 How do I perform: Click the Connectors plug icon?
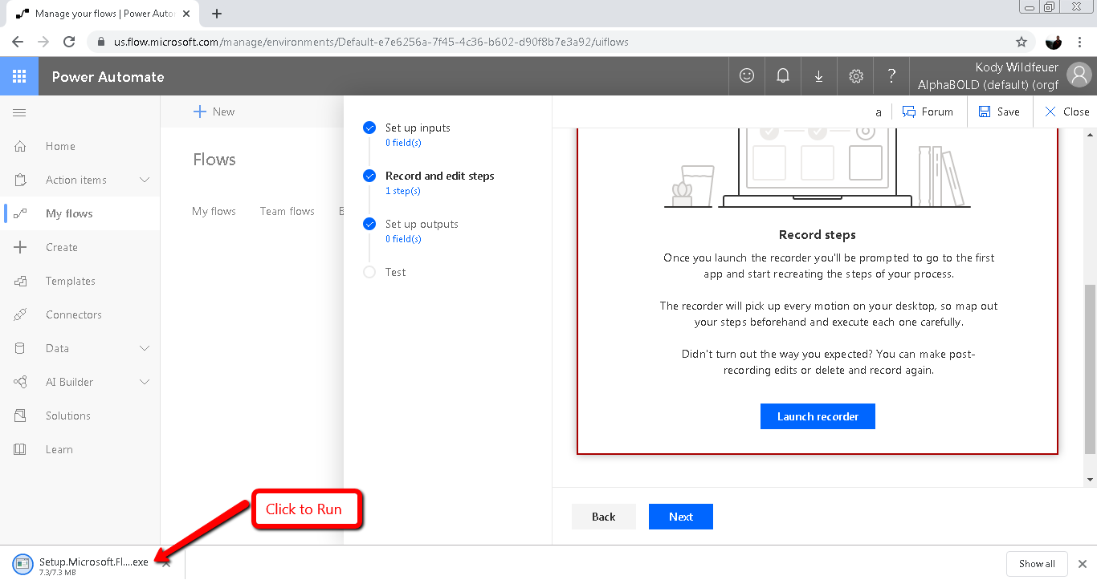point(20,314)
